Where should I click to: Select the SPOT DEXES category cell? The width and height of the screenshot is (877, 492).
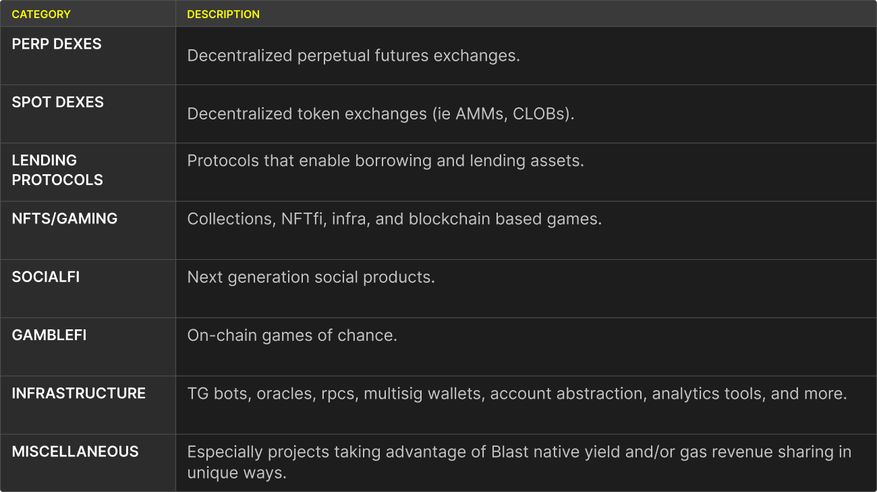(x=58, y=103)
